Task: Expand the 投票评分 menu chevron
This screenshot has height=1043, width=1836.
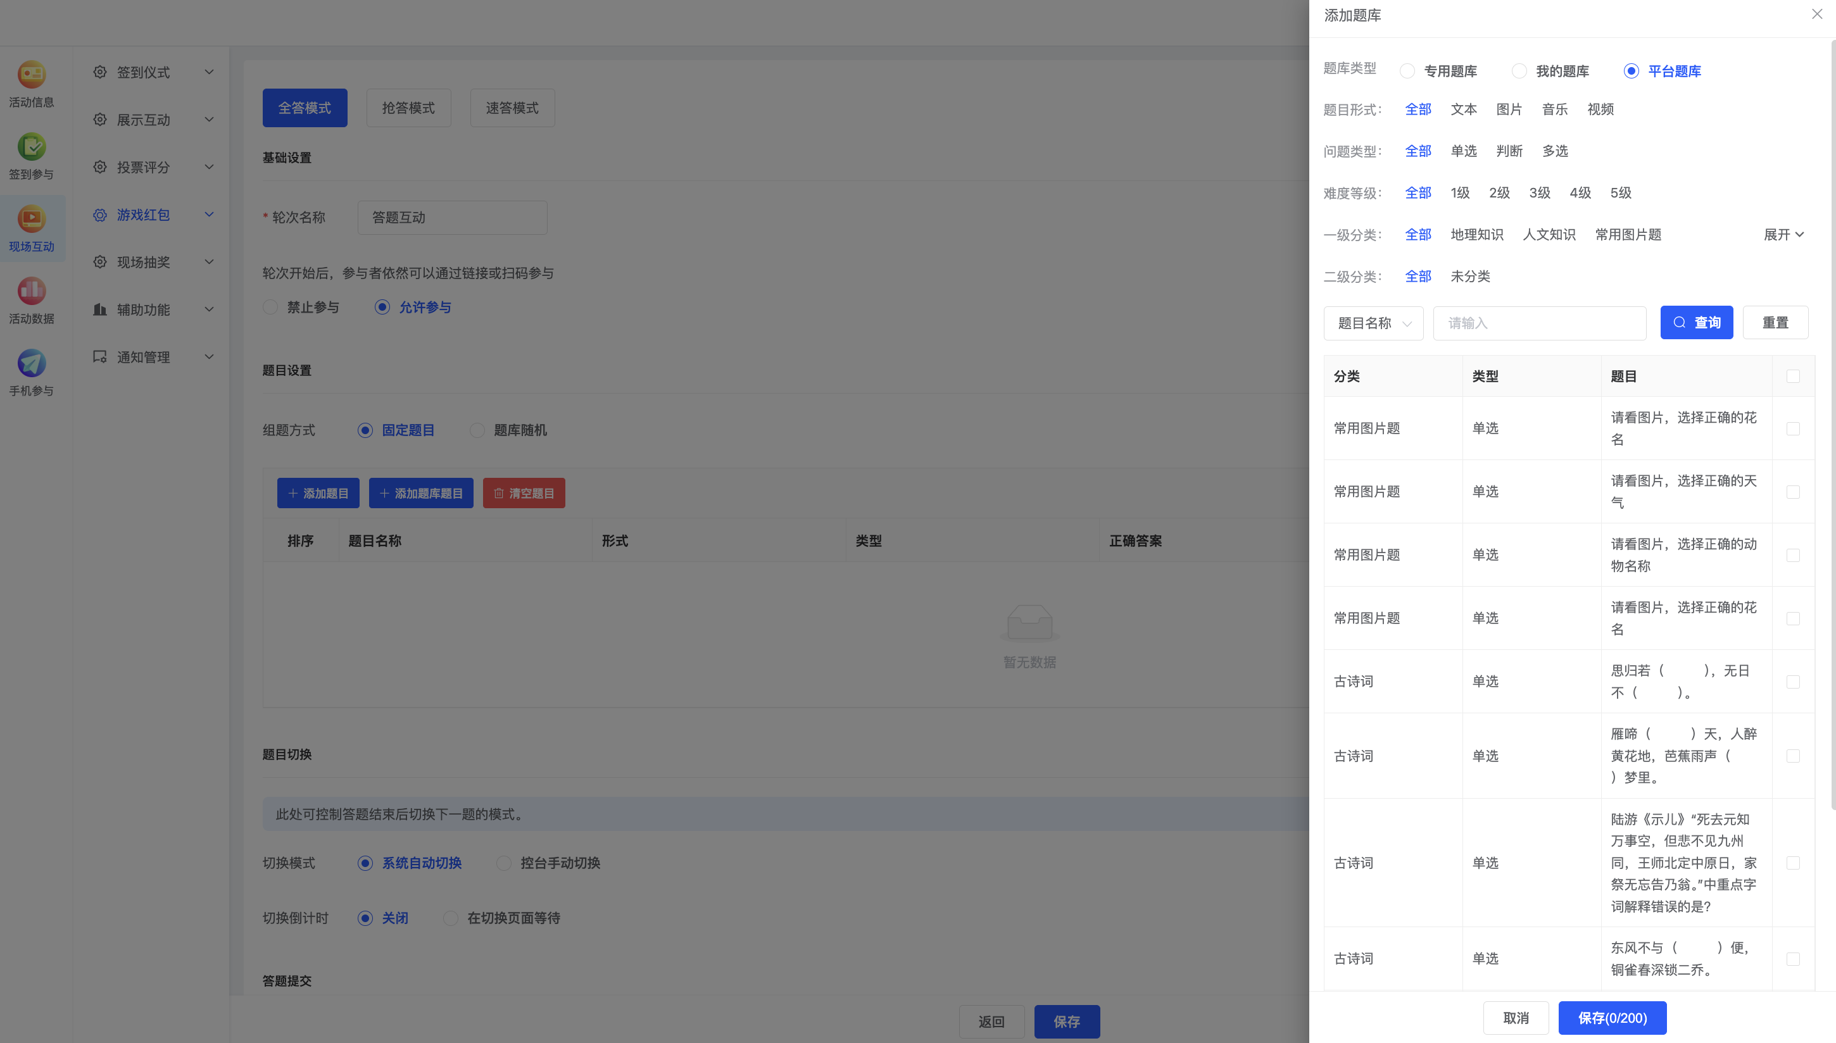Action: tap(209, 167)
